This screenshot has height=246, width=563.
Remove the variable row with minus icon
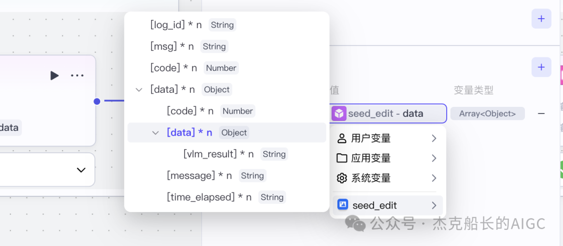[541, 114]
